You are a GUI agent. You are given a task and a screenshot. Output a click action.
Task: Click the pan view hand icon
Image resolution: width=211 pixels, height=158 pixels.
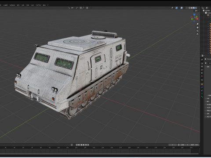tap(197, 27)
